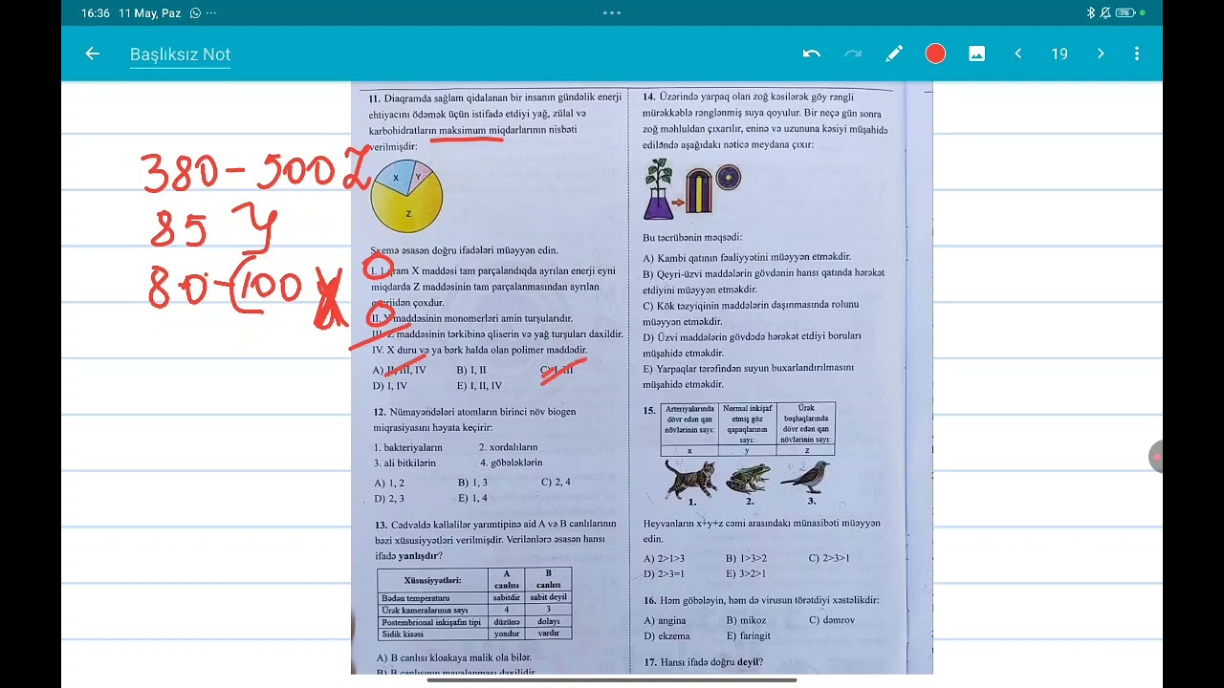Open the red pen color picker
The height and width of the screenshot is (688, 1224).
pos(935,54)
